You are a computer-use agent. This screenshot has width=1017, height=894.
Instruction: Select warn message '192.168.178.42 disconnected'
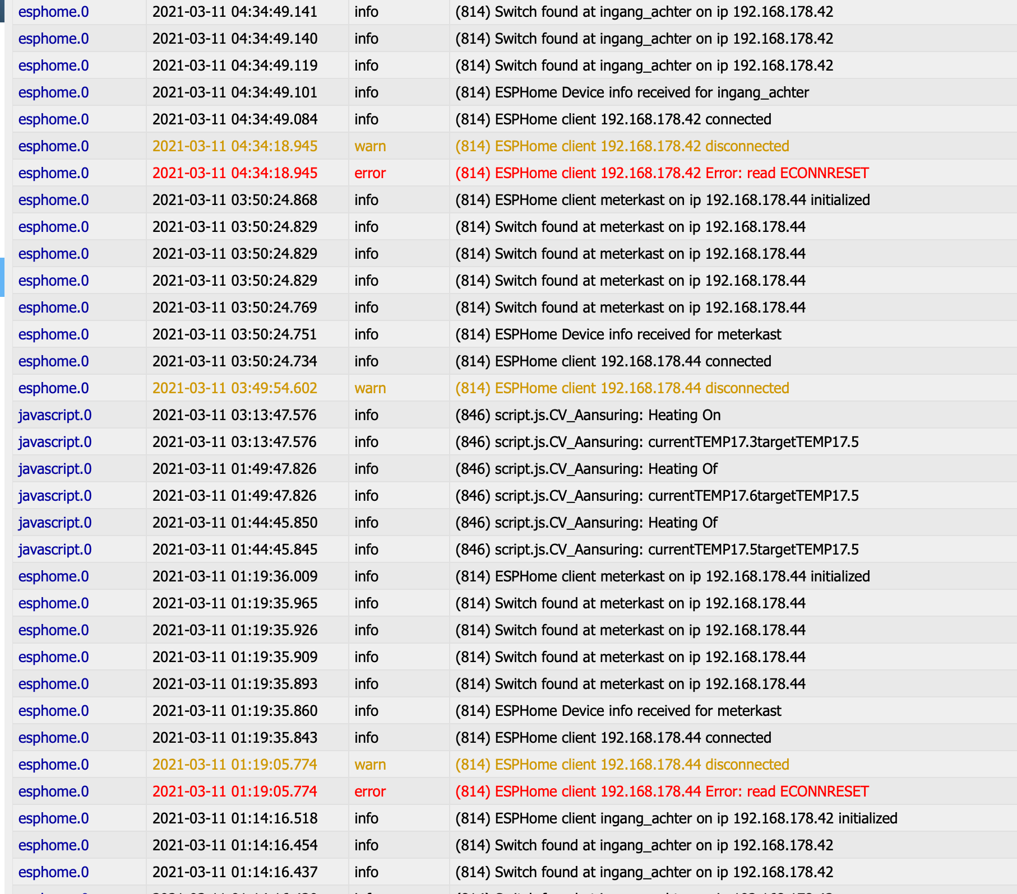(x=622, y=146)
